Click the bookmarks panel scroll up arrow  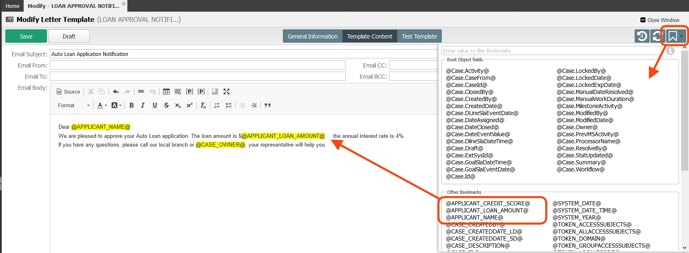click(685, 47)
